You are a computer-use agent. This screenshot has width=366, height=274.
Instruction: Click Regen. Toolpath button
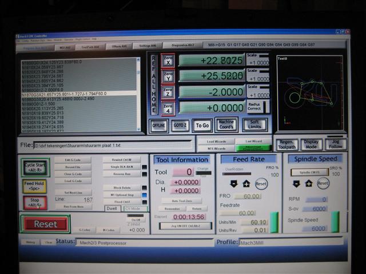pos(287,144)
